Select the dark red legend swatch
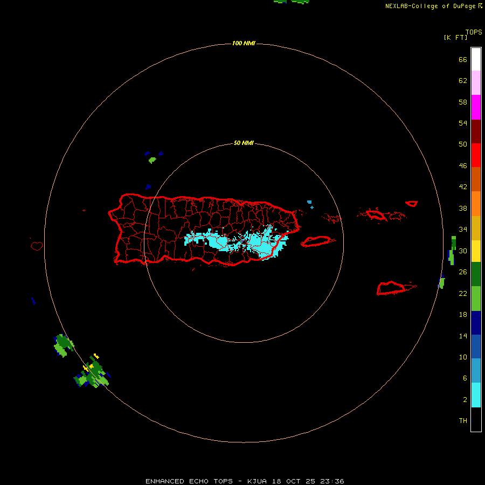This screenshot has height=485, width=485. point(476,131)
